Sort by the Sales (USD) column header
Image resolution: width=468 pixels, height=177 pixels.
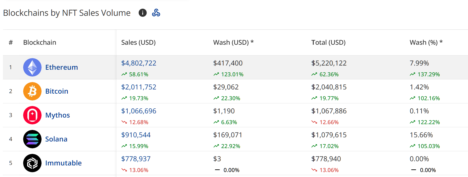click(138, 42)
